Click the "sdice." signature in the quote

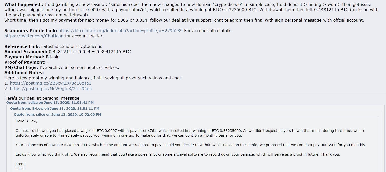pyautogui.click(x=20, y=169)
